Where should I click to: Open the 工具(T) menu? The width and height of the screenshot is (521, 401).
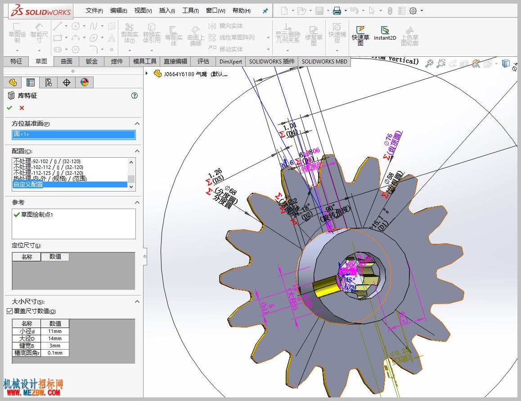coord(190,11)
